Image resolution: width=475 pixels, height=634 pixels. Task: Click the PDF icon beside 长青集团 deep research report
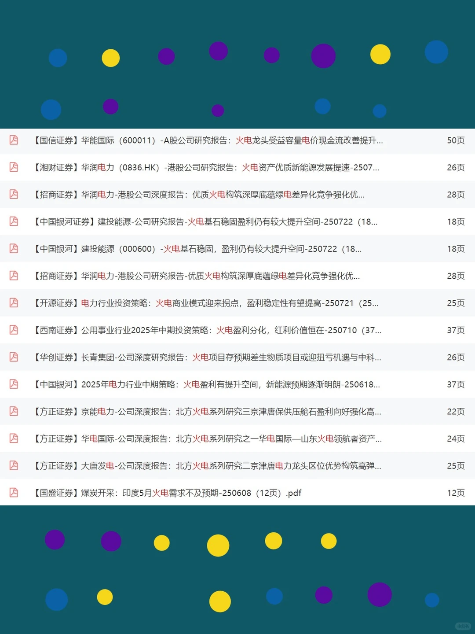click(x=14, y=358)
